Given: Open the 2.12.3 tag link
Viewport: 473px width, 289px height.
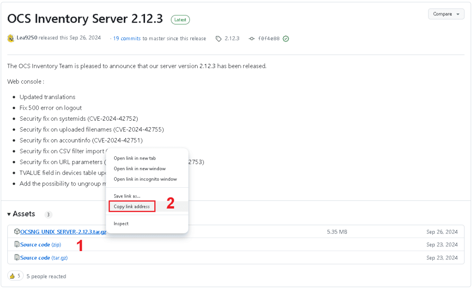Looking at the screenshot, I should [232, 38].
